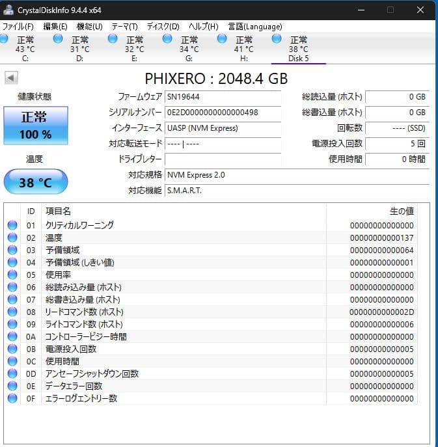Click the CrystalDiskInfo app icon in title bar

pos(8,10)
